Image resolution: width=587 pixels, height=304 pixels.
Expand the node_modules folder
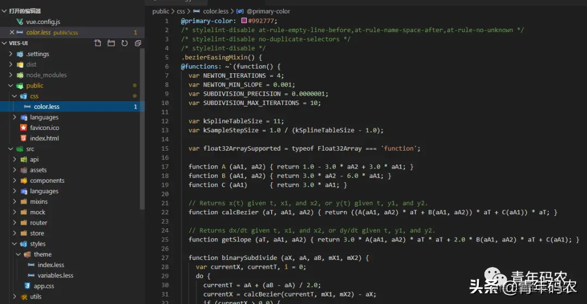click(x=10, y=75)
